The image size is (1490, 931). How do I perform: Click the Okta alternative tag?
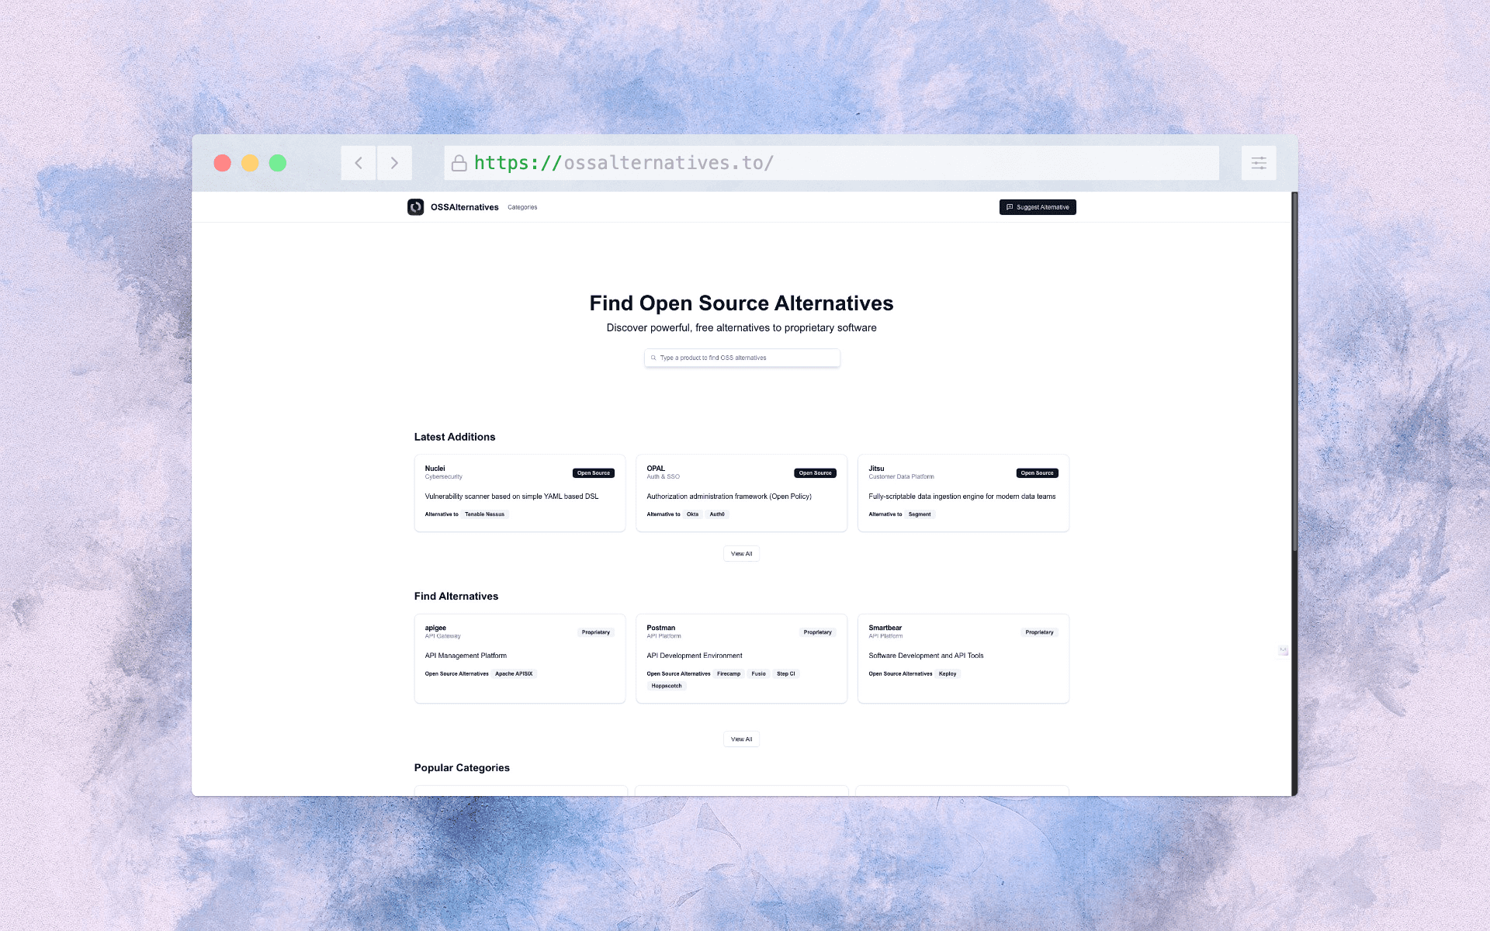click(x=692, y=514)
